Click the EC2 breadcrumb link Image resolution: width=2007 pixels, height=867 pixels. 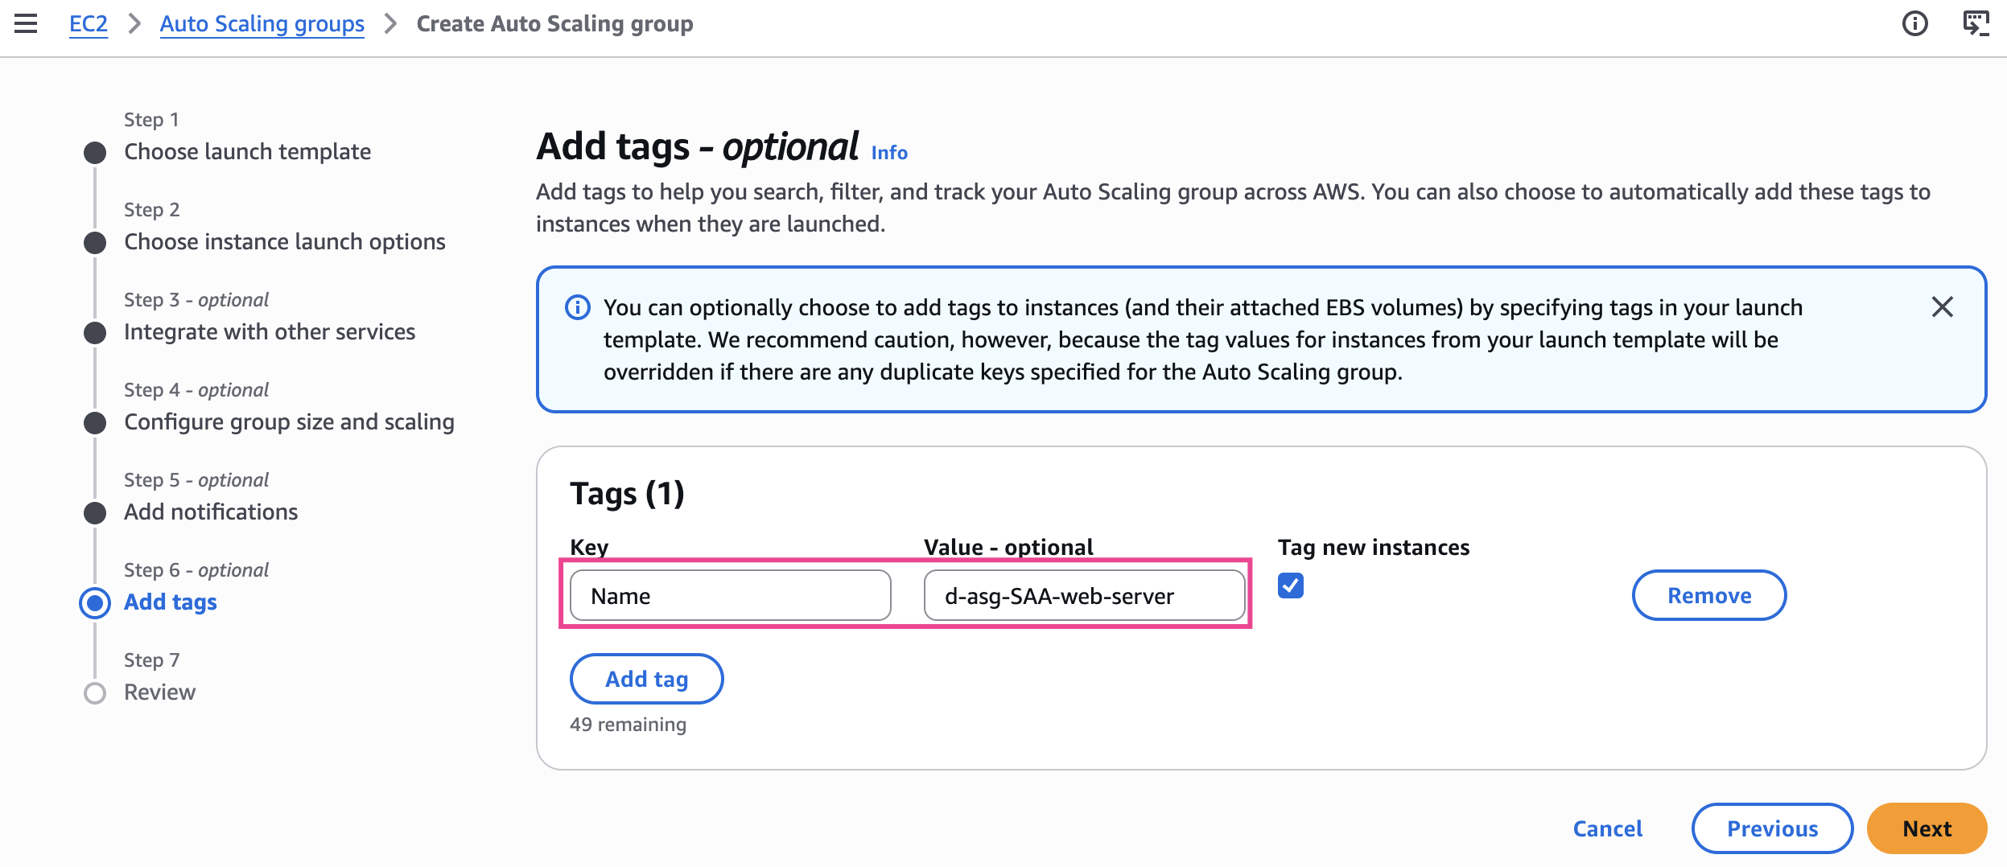[x=88, y=24]
